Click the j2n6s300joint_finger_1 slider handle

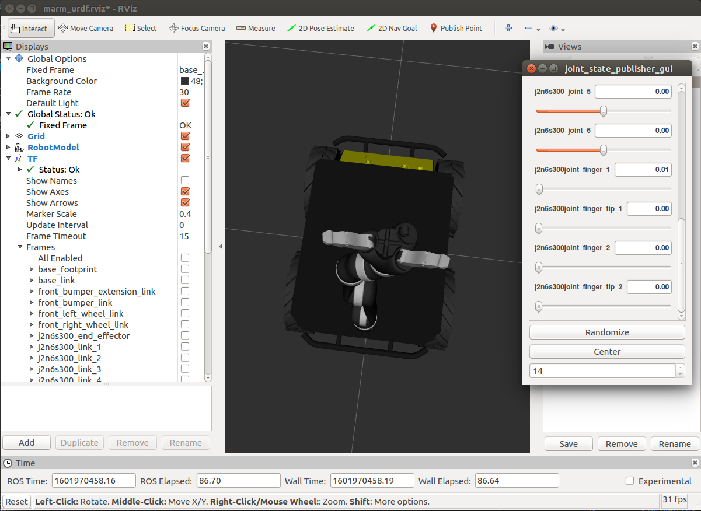(539, 189)
